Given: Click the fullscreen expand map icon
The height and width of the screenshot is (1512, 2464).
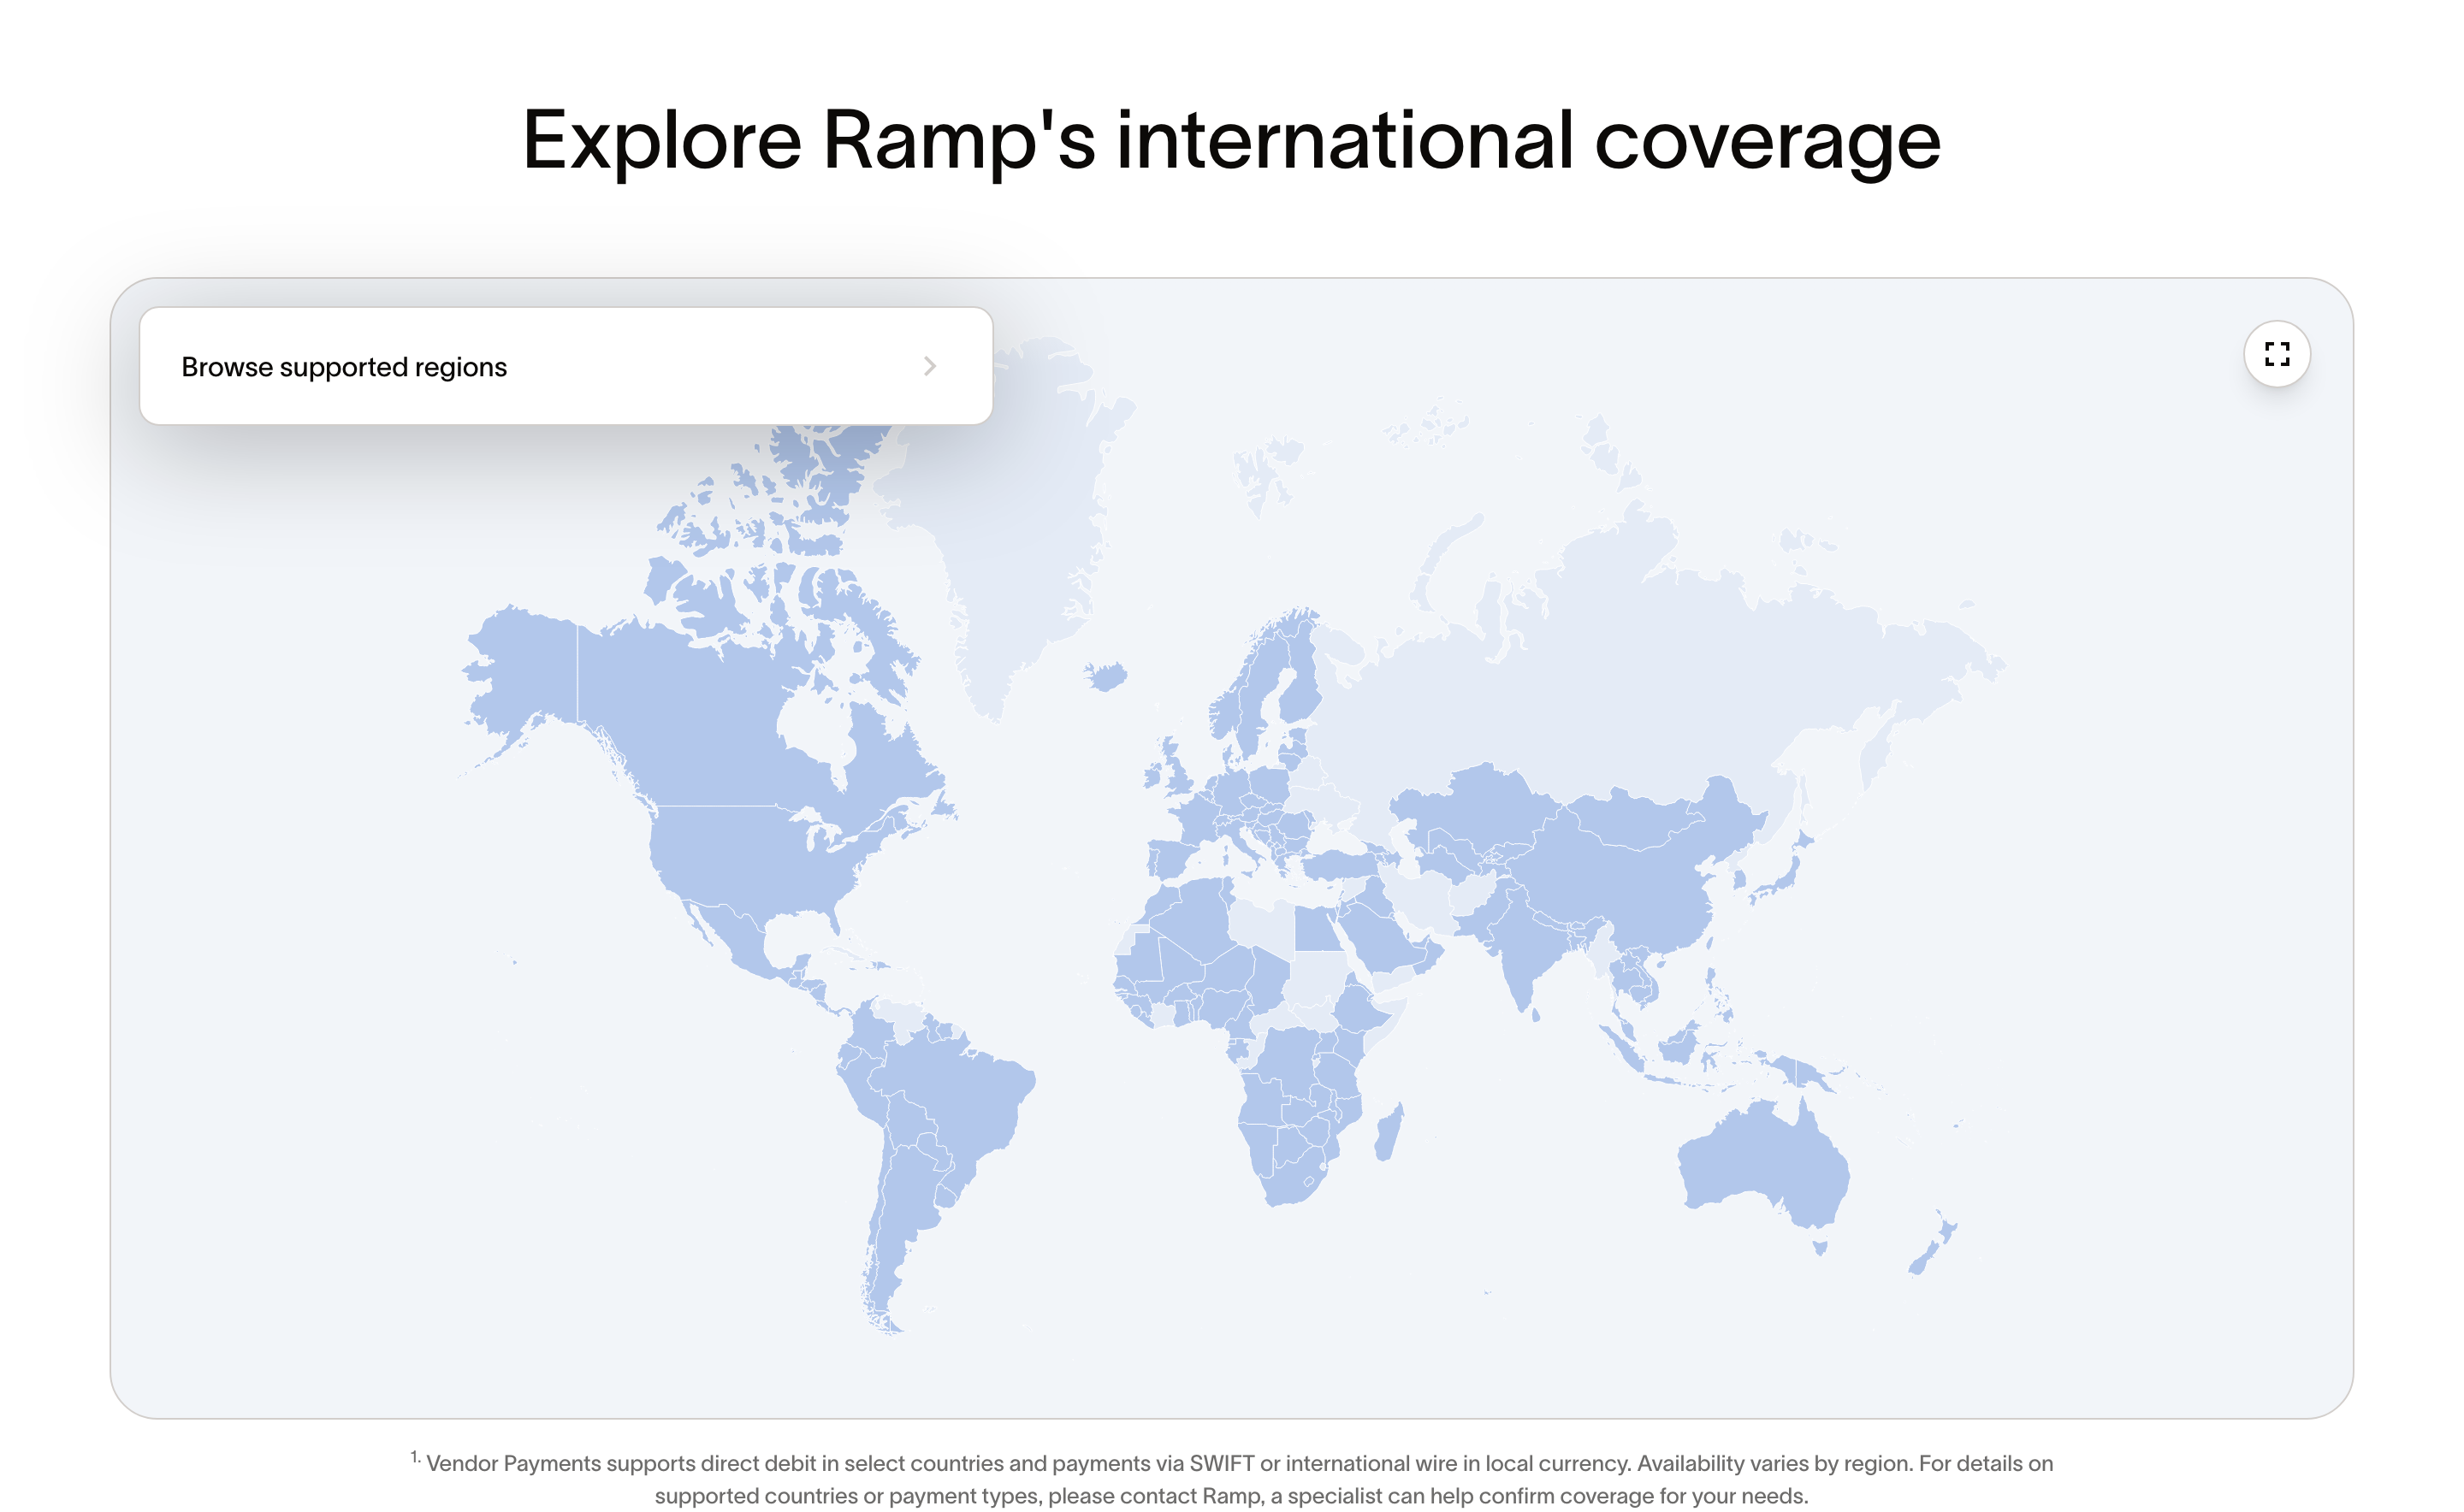Looking at the screenshot, I should [2276, 354].
